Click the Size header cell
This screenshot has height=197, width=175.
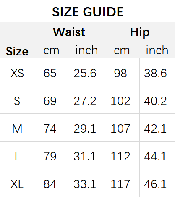[x=17, y=51]
